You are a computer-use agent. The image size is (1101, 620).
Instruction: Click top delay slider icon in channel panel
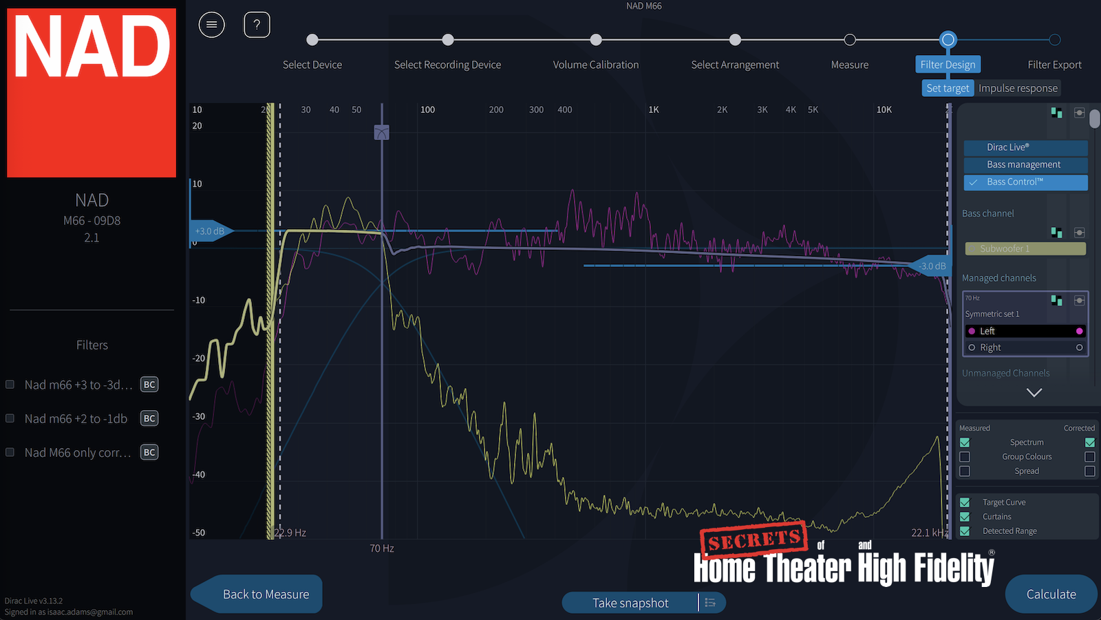coord(1079,113)
